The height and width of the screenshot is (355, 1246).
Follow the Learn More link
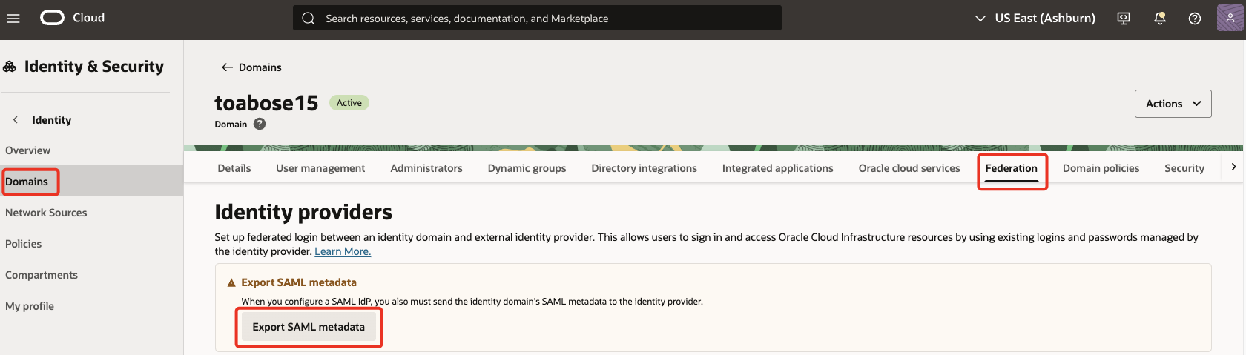[343, 252]
